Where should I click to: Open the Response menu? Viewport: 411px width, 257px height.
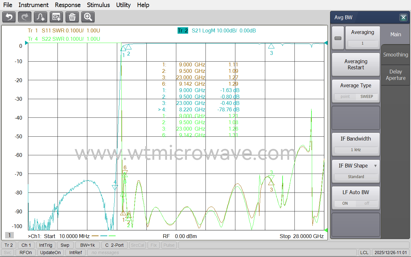click(x=68, y=5)
